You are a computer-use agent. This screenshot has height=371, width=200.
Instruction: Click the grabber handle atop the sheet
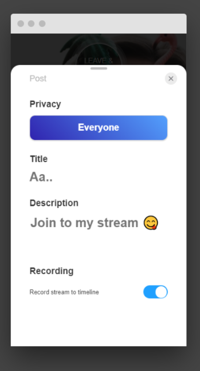click(x=99, y=68)
